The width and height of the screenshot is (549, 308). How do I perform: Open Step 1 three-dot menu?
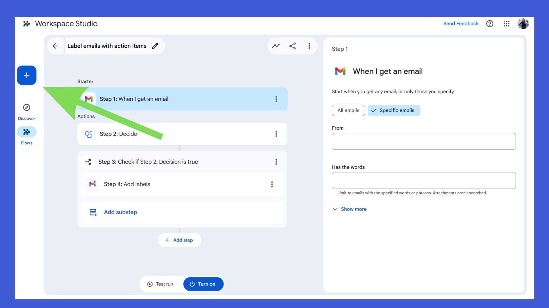point(276,99)
